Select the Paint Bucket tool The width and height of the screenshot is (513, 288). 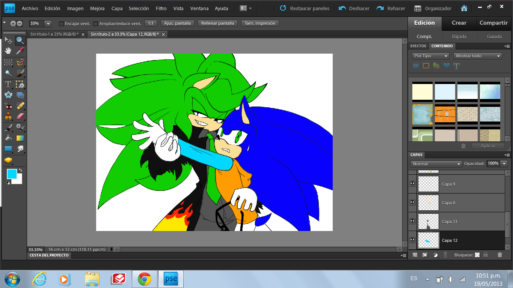tap(8, 138)
